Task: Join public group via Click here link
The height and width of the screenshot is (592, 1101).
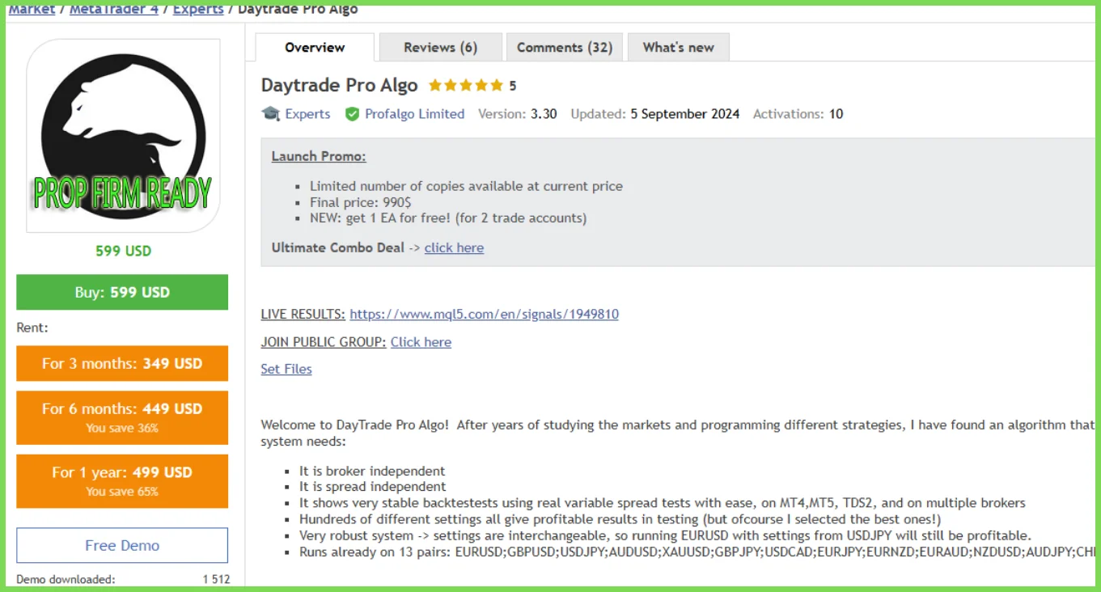Action: [x=421, y=342]
